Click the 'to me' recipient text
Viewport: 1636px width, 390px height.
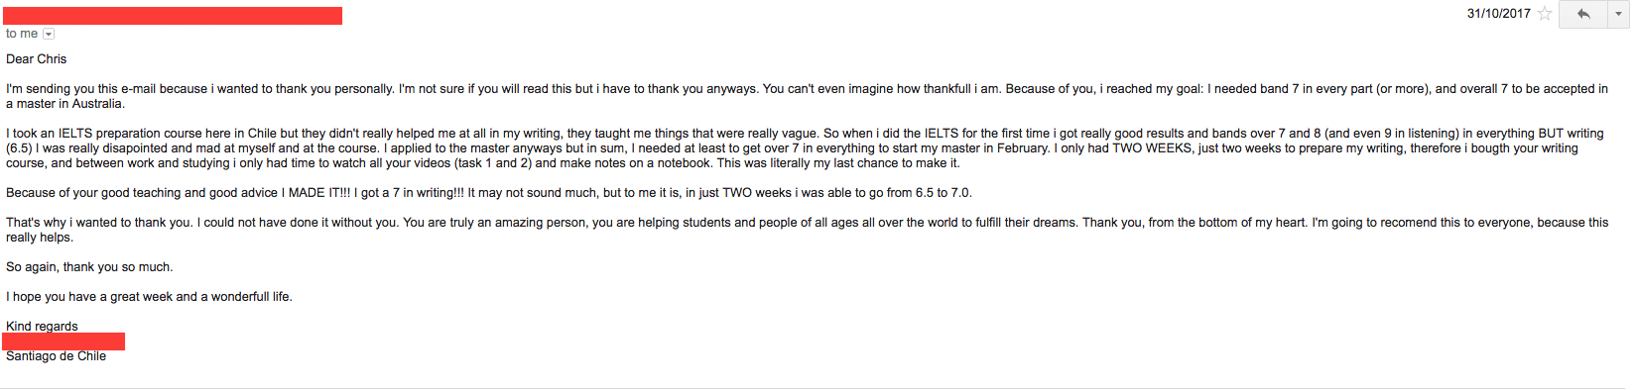pos(22,34)
